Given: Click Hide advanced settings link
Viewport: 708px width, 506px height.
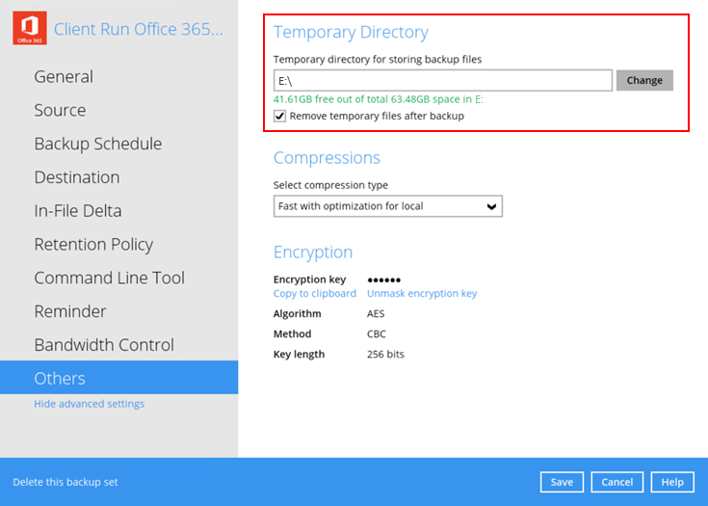Looking at the screenshot, I should click(x=89, y=404).
